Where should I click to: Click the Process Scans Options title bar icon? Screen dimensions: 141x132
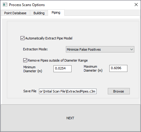5,5
